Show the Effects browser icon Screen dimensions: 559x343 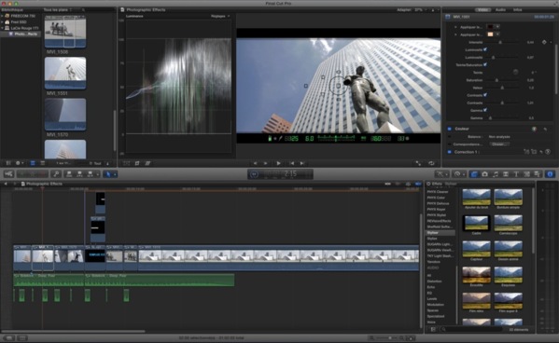[x=474, y=173]
